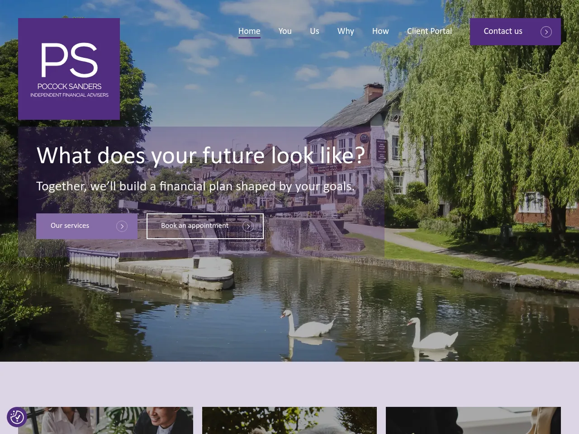
Task: Click the Independent Financial Advisers tagline
Action: 69,95
